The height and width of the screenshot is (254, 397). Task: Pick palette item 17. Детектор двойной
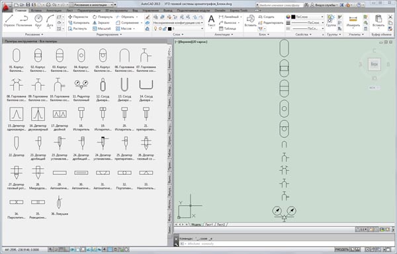click(x=60, y=118)
